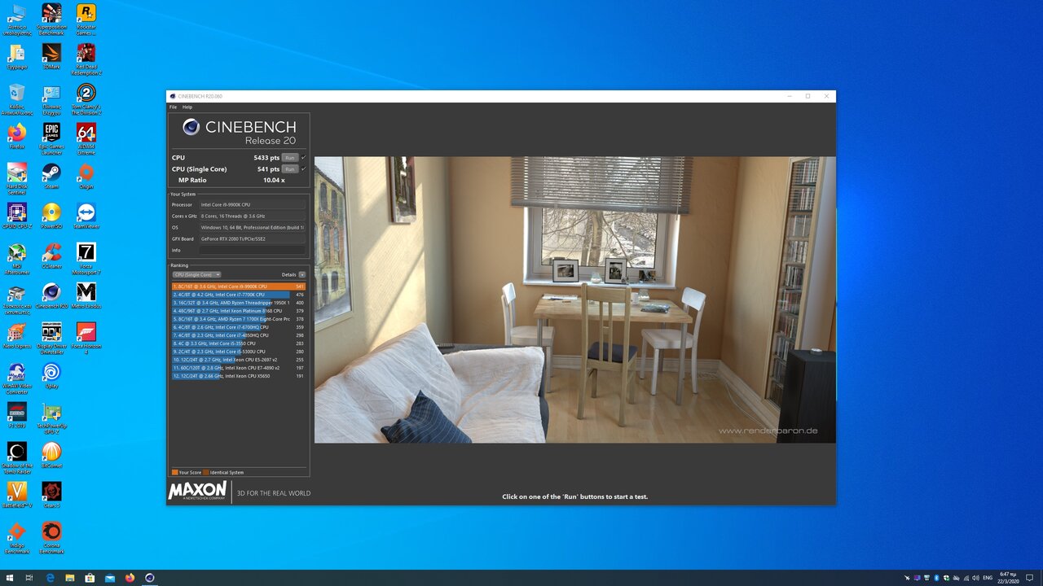Select the Intel Core i7-6700HQ ranking row

(238, 327)
